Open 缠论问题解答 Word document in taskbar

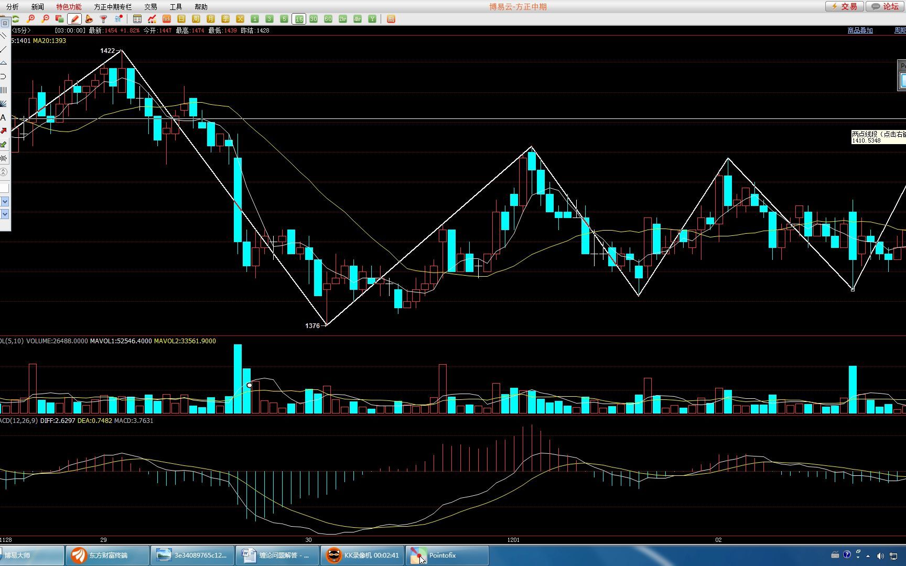click(x=277, y=556)
